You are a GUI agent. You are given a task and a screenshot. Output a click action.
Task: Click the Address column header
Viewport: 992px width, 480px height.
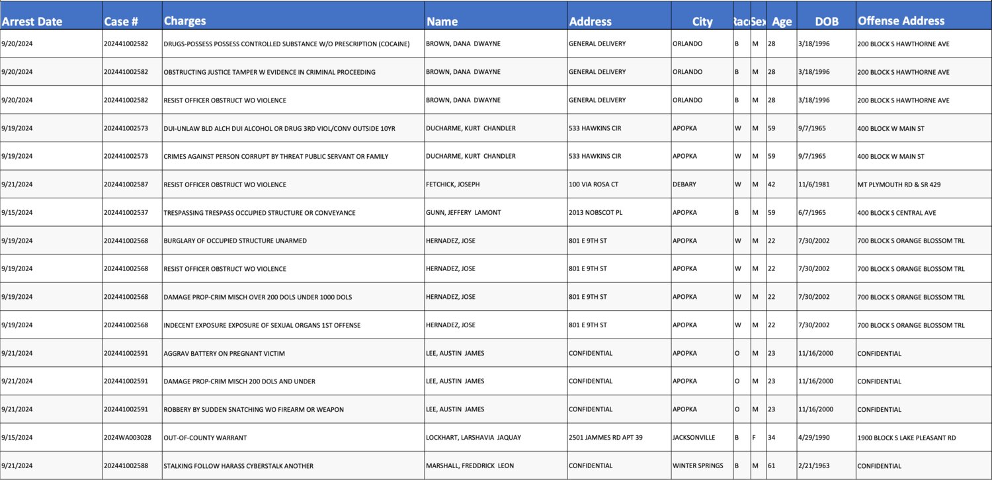pos(619,15)
